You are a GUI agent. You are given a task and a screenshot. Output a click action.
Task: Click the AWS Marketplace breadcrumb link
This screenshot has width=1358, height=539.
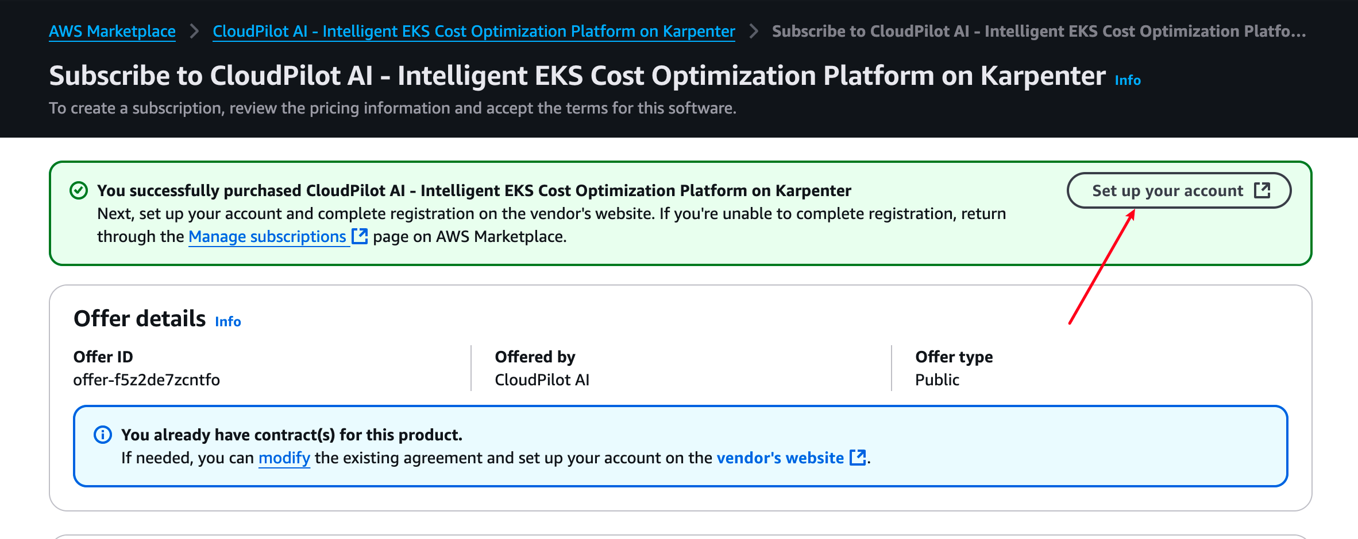(112, 31)
